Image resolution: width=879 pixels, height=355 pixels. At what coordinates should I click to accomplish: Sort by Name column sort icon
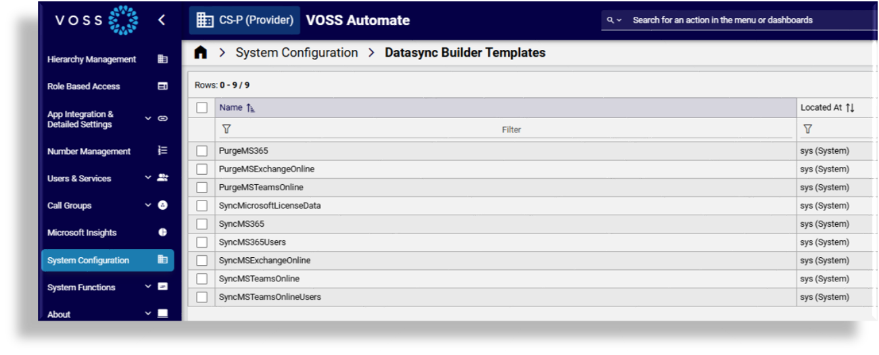(x=250, y=108)
